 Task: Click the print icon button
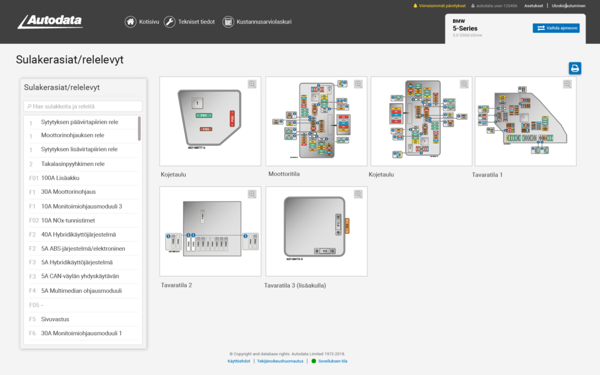click(575, 68)
